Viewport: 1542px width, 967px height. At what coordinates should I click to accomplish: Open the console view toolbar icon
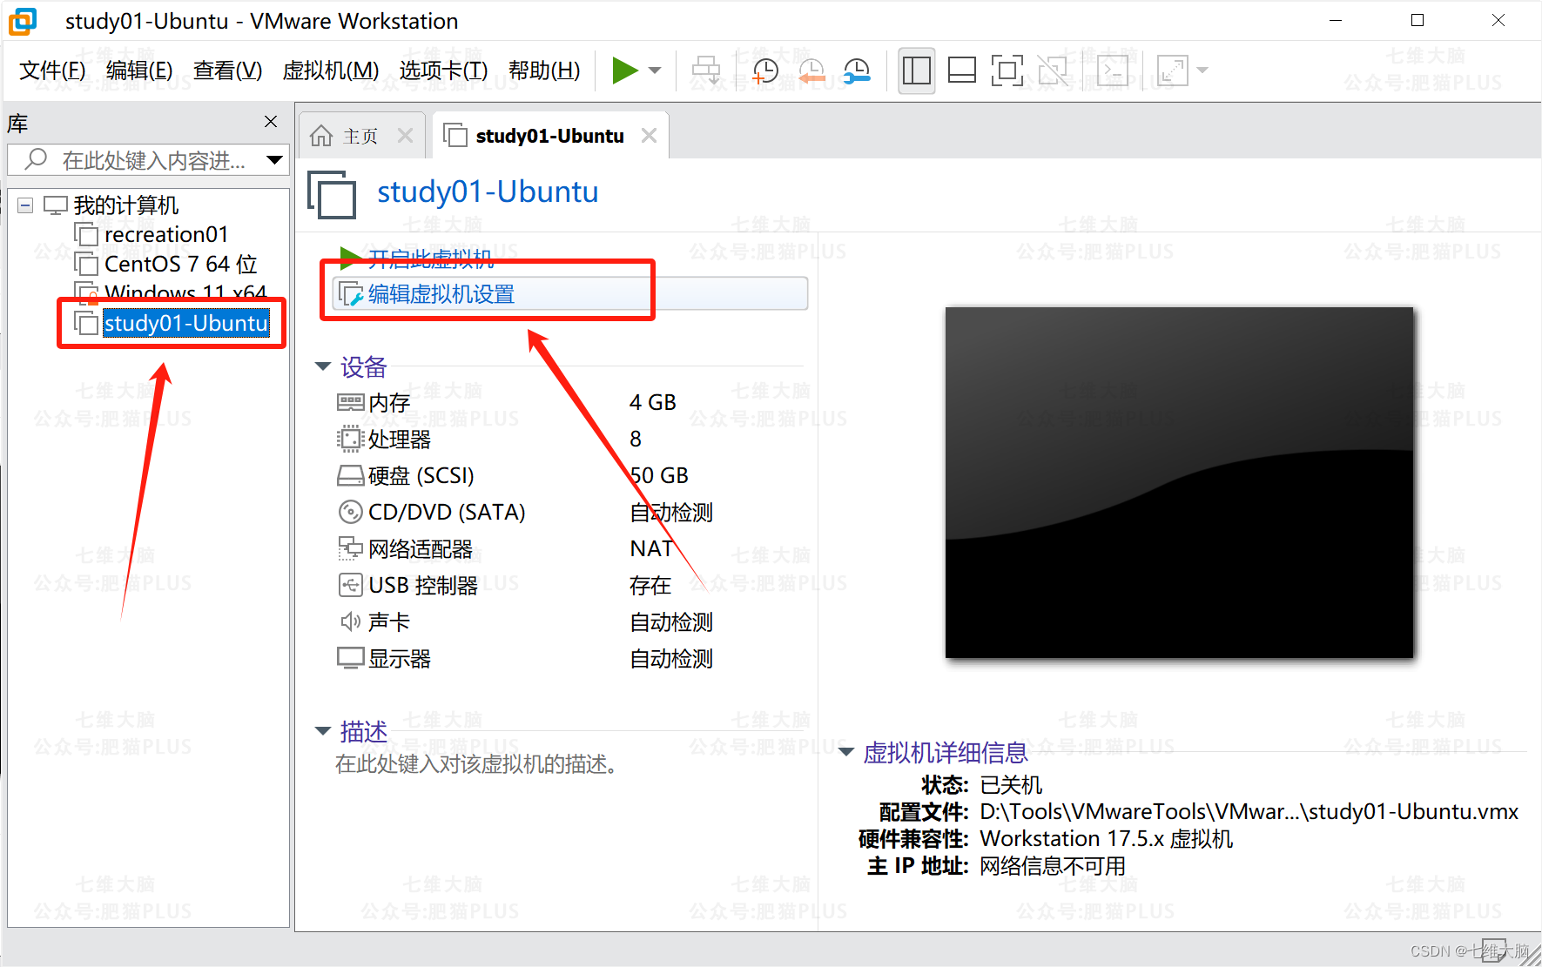[x=1114, y=71]
